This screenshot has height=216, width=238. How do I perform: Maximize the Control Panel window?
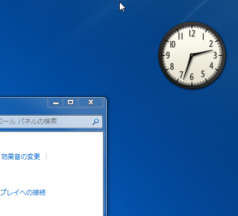70,103
